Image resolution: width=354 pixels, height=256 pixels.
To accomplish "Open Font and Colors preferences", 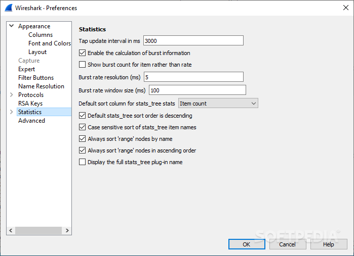I will tap(50, 43).
